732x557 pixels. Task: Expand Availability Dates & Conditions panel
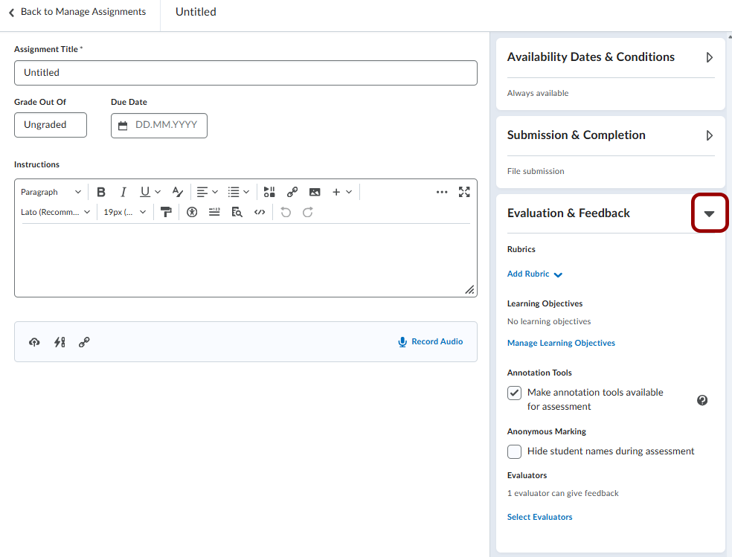(x=709, y=57)
